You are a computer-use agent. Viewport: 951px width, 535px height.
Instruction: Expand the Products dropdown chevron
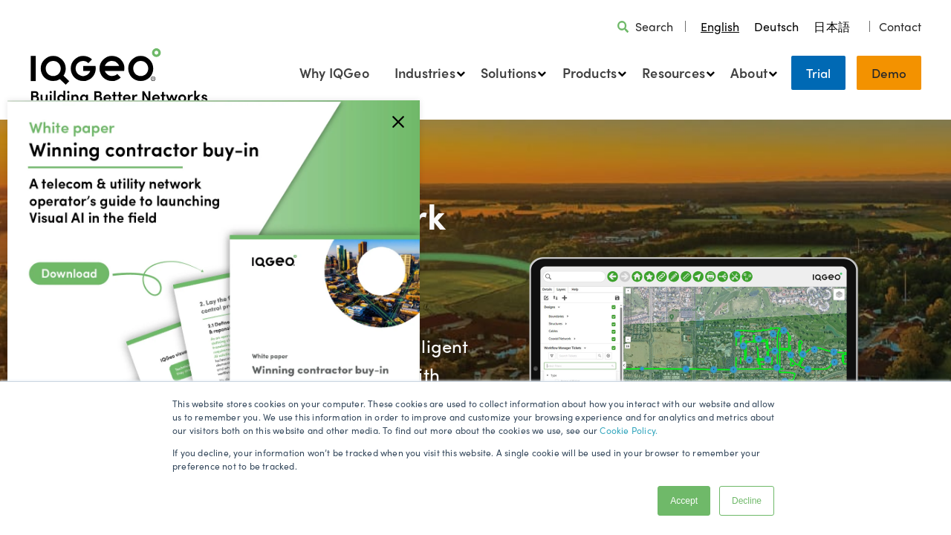(x=623, y=74)
